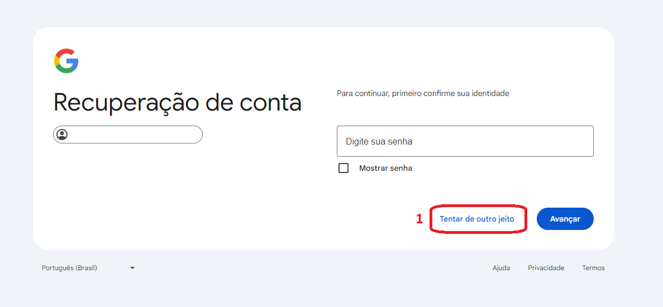
Task: Click the Google logo
Action: (66, 61)
